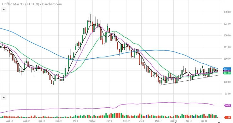Select the 130.00 price axis label
The width and height of the screenshot is (233, 123).
coord(227,12)
